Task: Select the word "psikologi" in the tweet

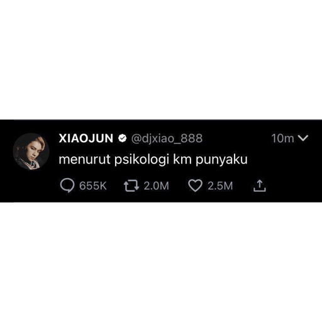Action: click(x=142, y=160)
